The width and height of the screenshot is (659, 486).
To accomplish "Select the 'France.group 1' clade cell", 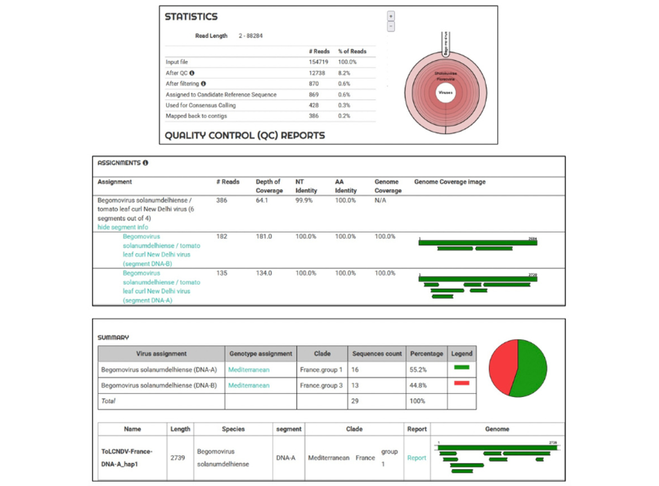I will (x=321, y=369).
